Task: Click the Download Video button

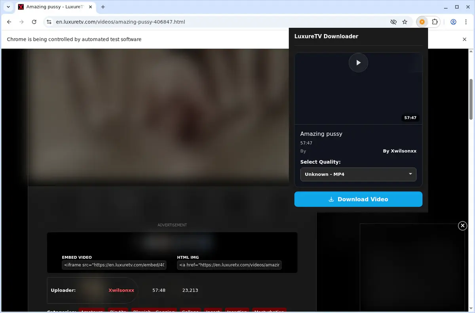Action: (x=358, y=199)
